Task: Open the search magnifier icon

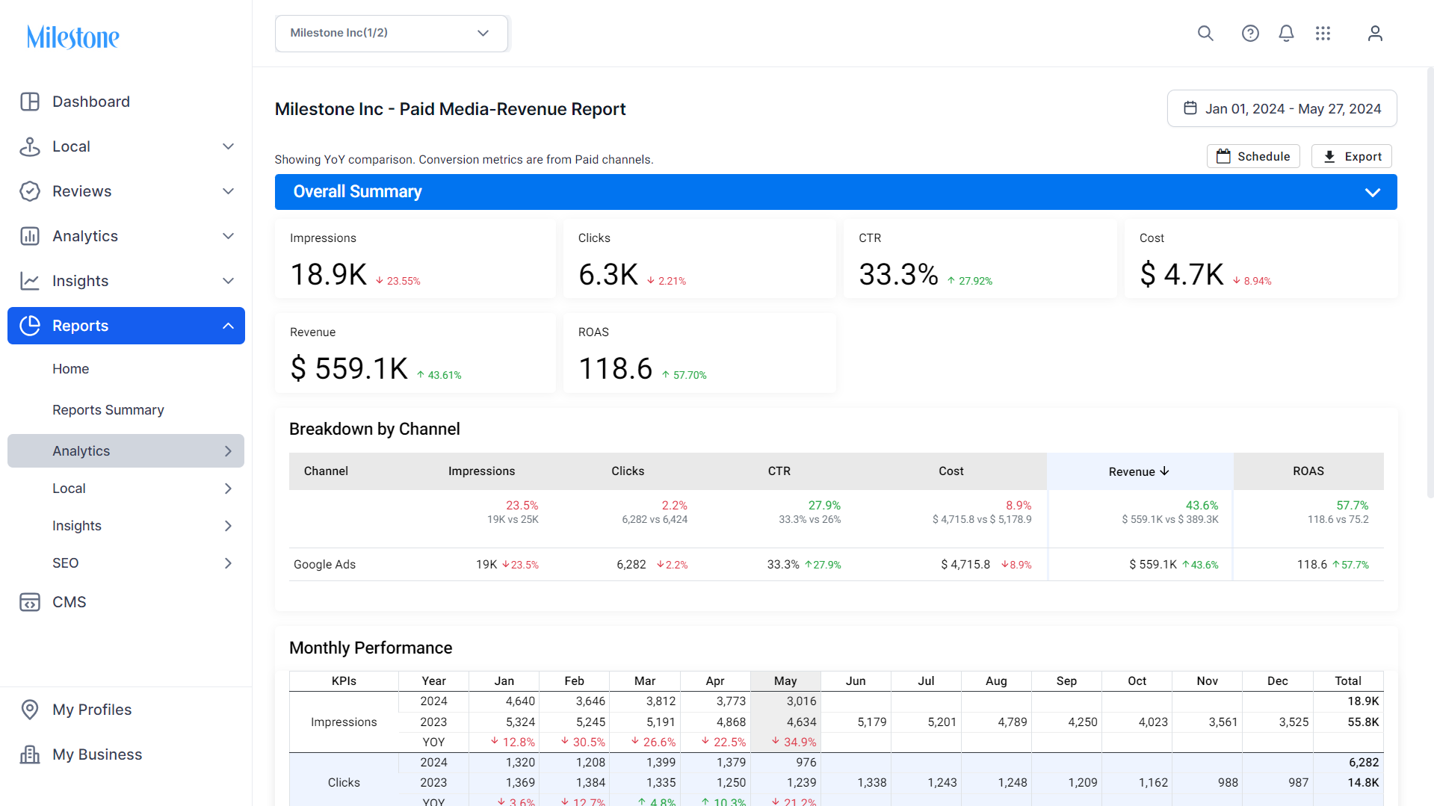Action: (x=1205, y=33)
